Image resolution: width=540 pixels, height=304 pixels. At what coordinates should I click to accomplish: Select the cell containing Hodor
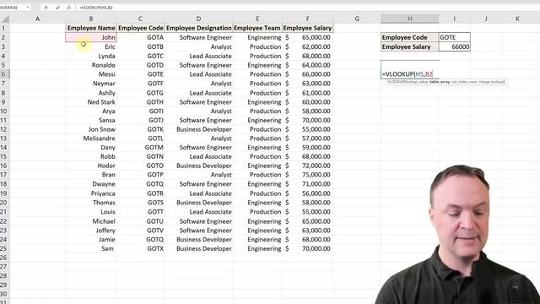pos(91,166)
